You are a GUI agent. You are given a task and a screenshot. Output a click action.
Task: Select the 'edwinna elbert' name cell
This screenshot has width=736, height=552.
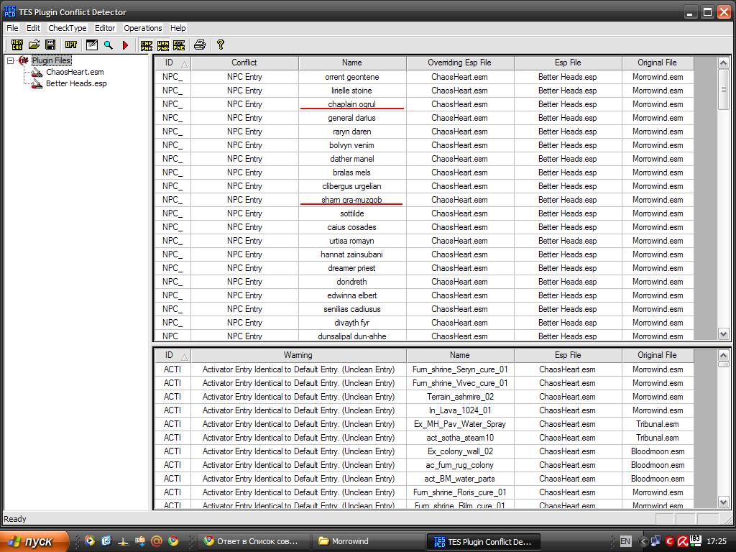(x=352, y=295)
